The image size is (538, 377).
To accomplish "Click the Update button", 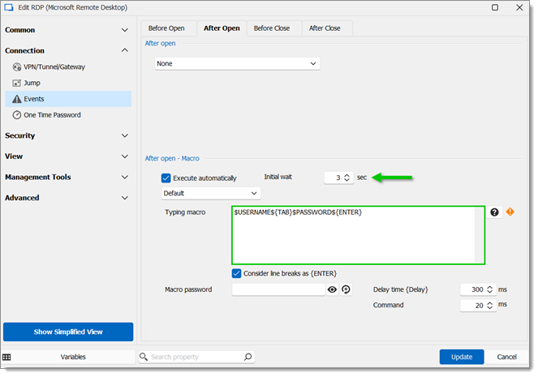I will pos(462,357).
